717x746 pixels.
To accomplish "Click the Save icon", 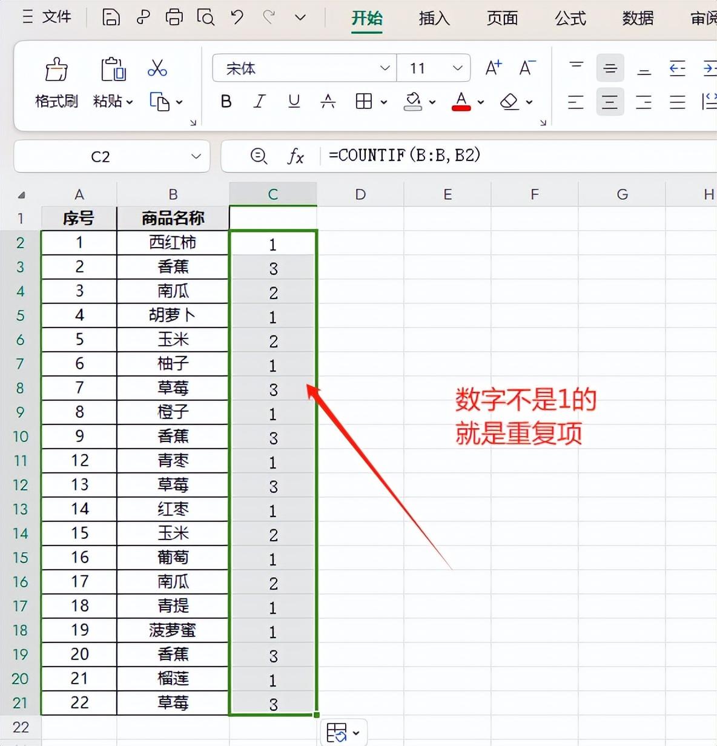I will (111, 17).
